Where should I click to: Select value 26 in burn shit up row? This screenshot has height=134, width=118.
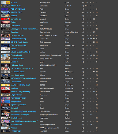coord(94,19)
